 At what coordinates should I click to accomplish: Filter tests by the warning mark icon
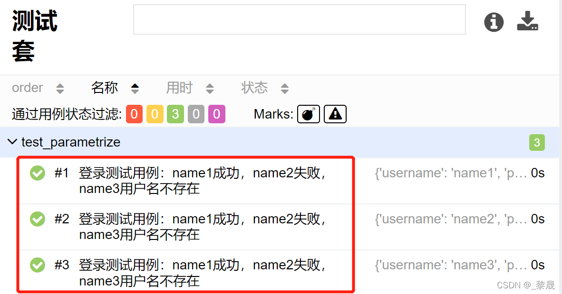(x=335, y=114)
